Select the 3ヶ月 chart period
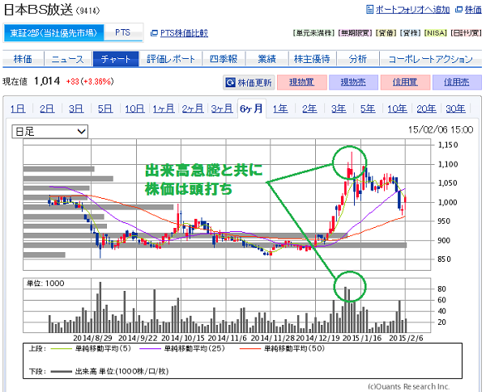The width and height of the screenshot is (486, 392). [x=222, y=109]
